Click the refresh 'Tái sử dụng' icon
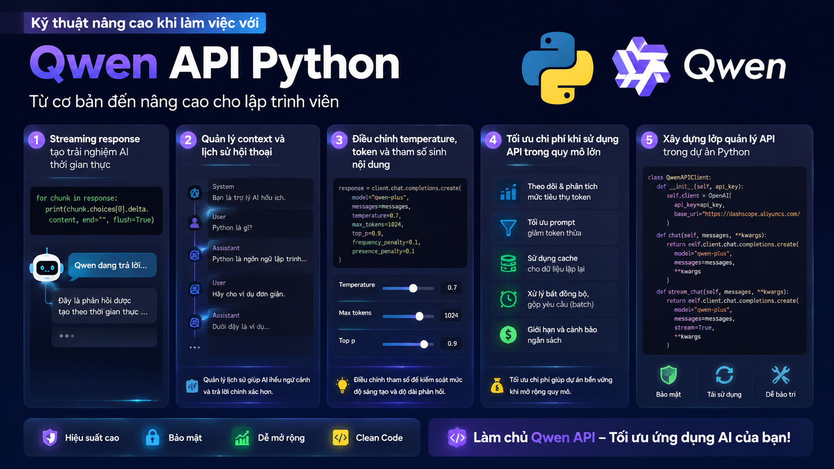Image resolution: width=834 pixels, height=469 pixels. [x=724, y=375]
